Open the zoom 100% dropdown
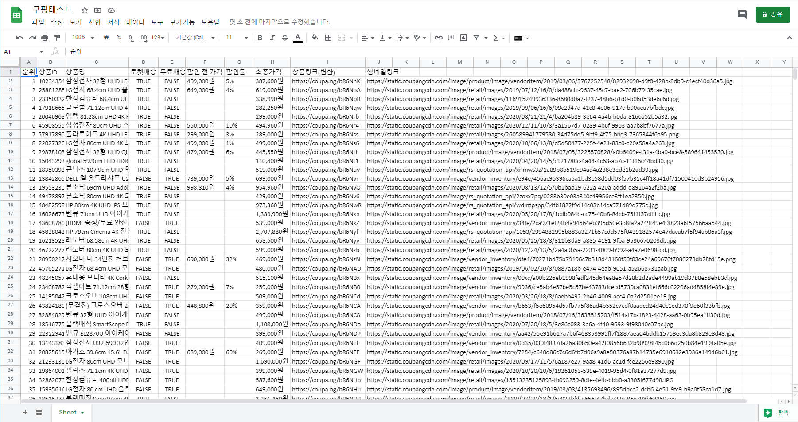 tap(83, 38)
